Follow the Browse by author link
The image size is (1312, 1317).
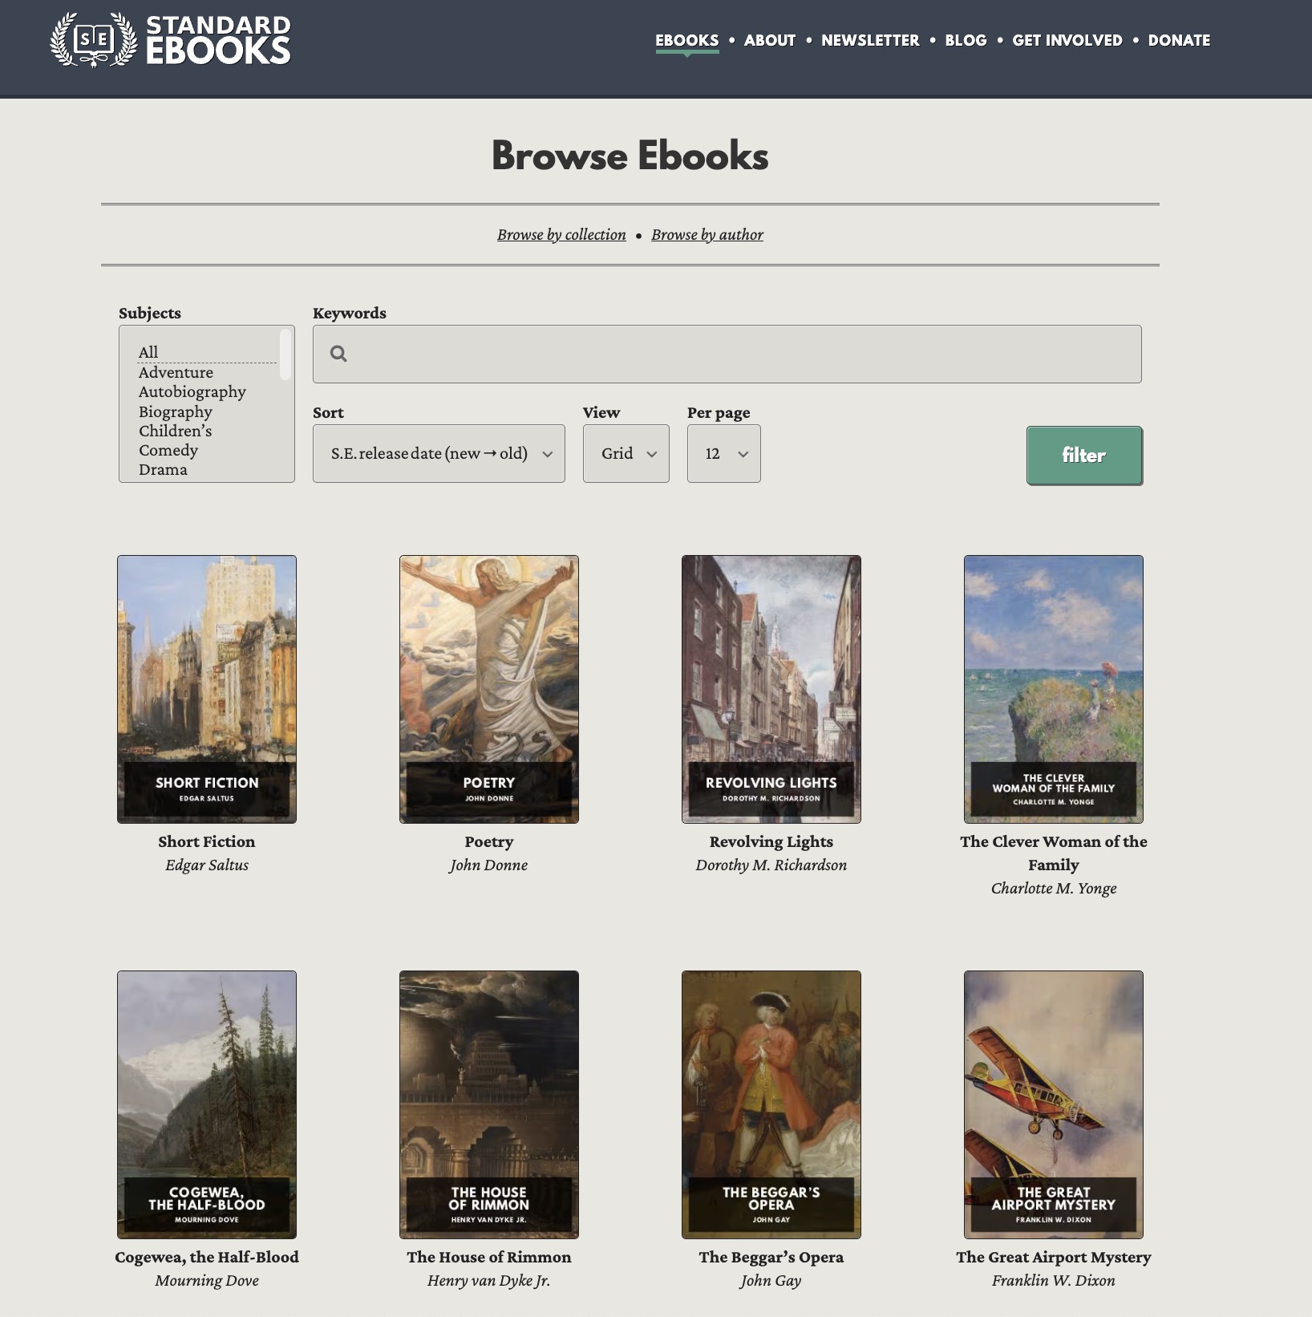[707, 234]
